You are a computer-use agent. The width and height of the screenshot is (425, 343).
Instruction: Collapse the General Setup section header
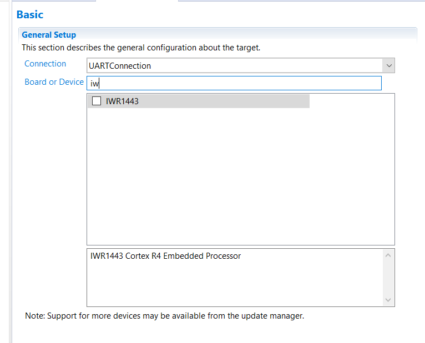point(49,35)
